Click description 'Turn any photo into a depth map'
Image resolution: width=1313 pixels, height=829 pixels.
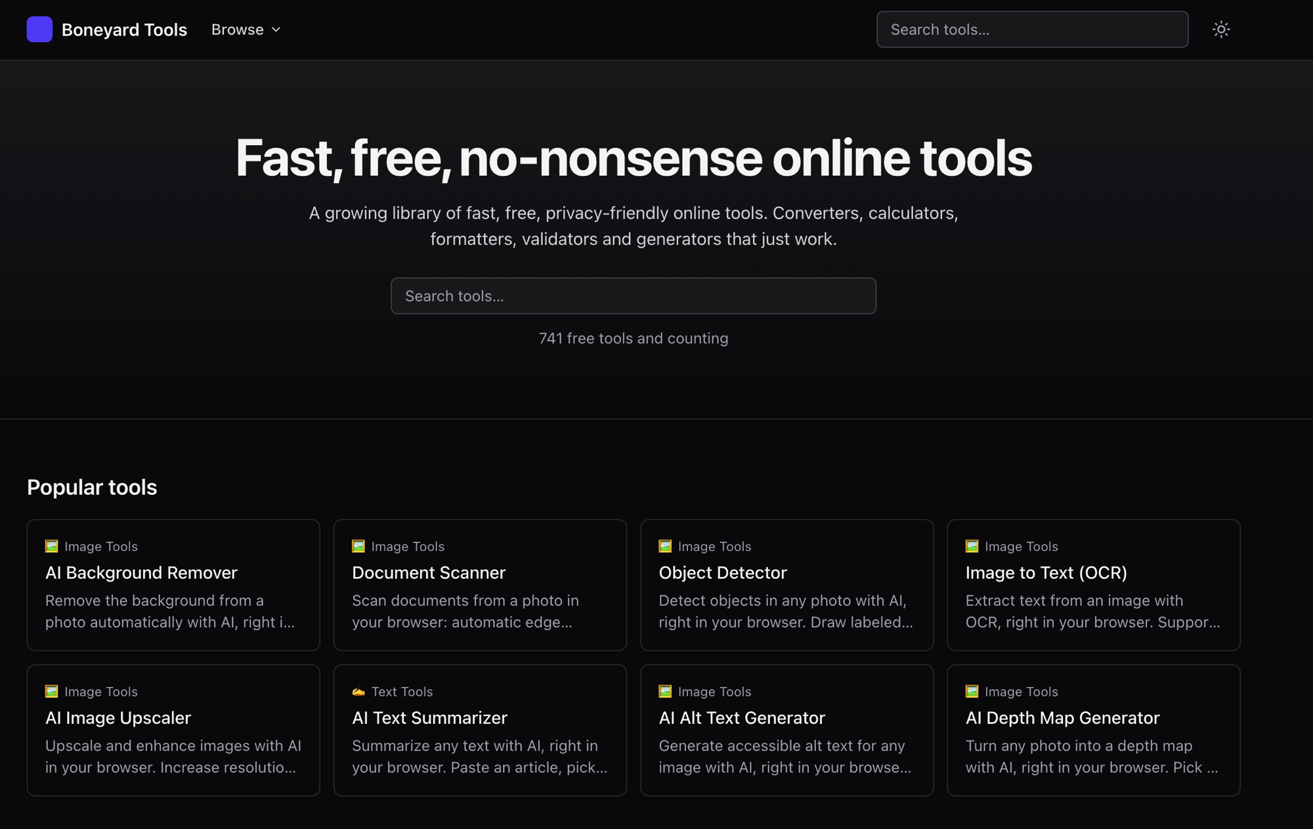[x=1092, y=756]
